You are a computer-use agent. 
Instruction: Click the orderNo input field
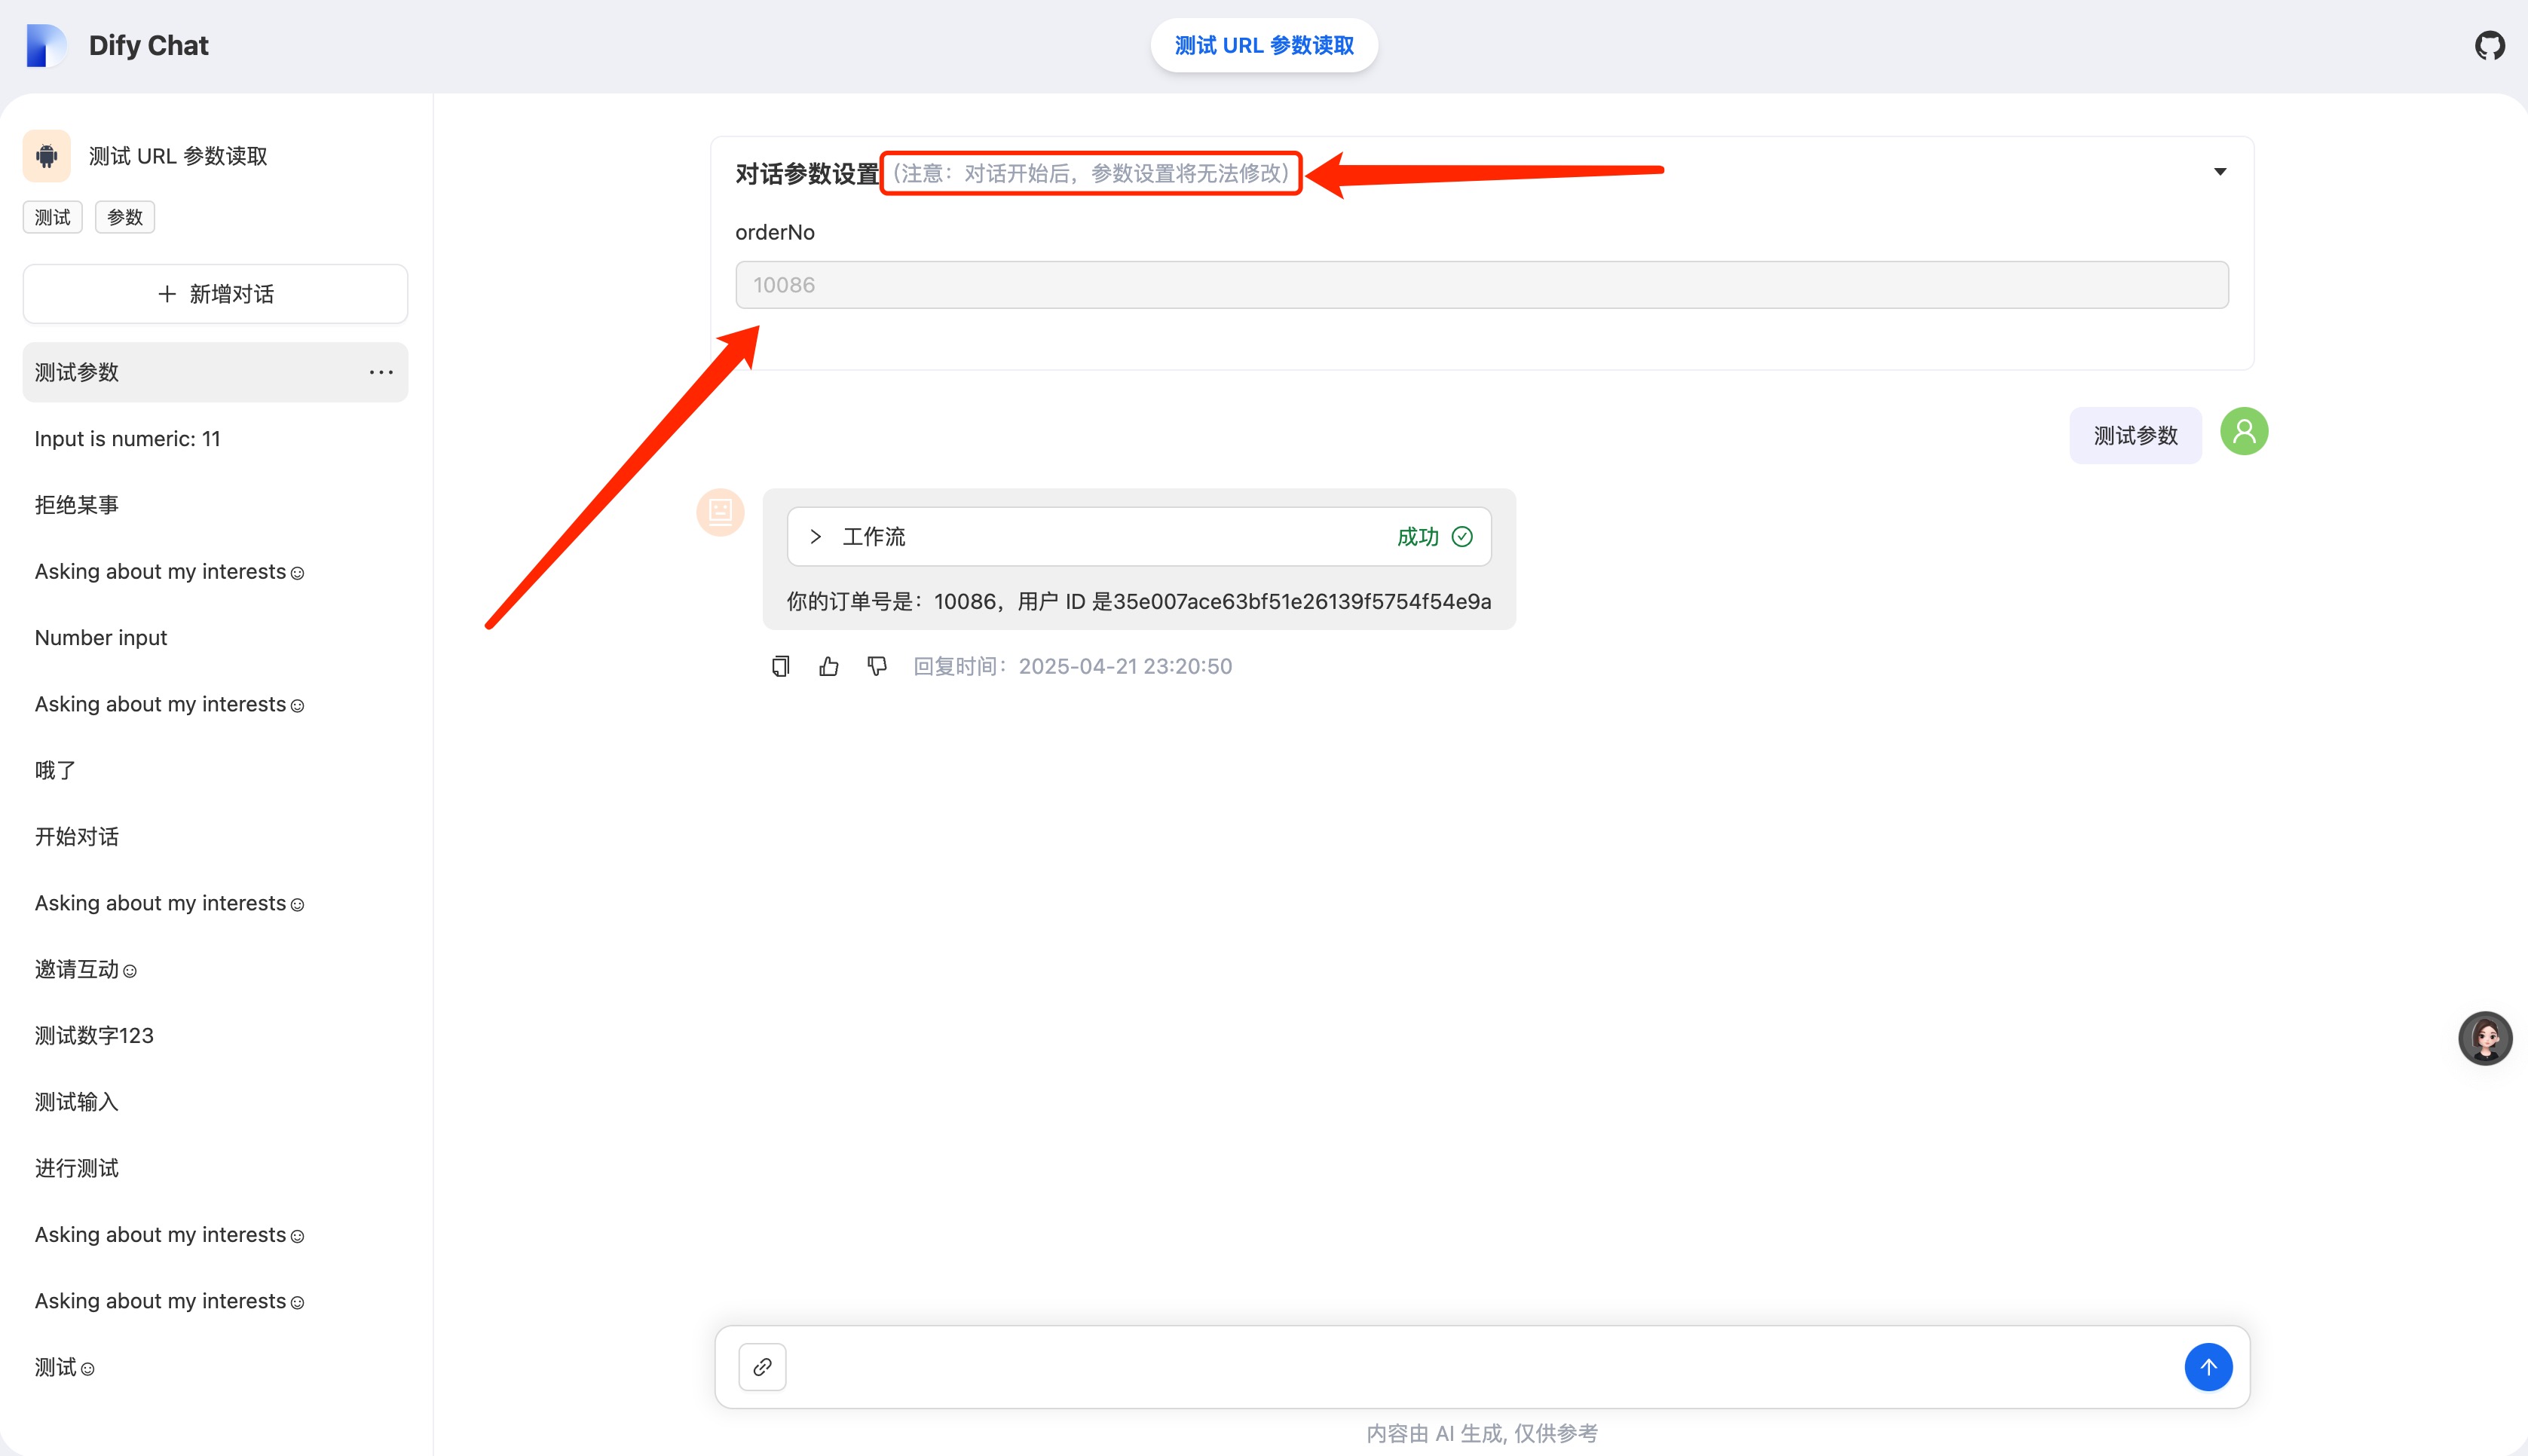pos(1481,285)
